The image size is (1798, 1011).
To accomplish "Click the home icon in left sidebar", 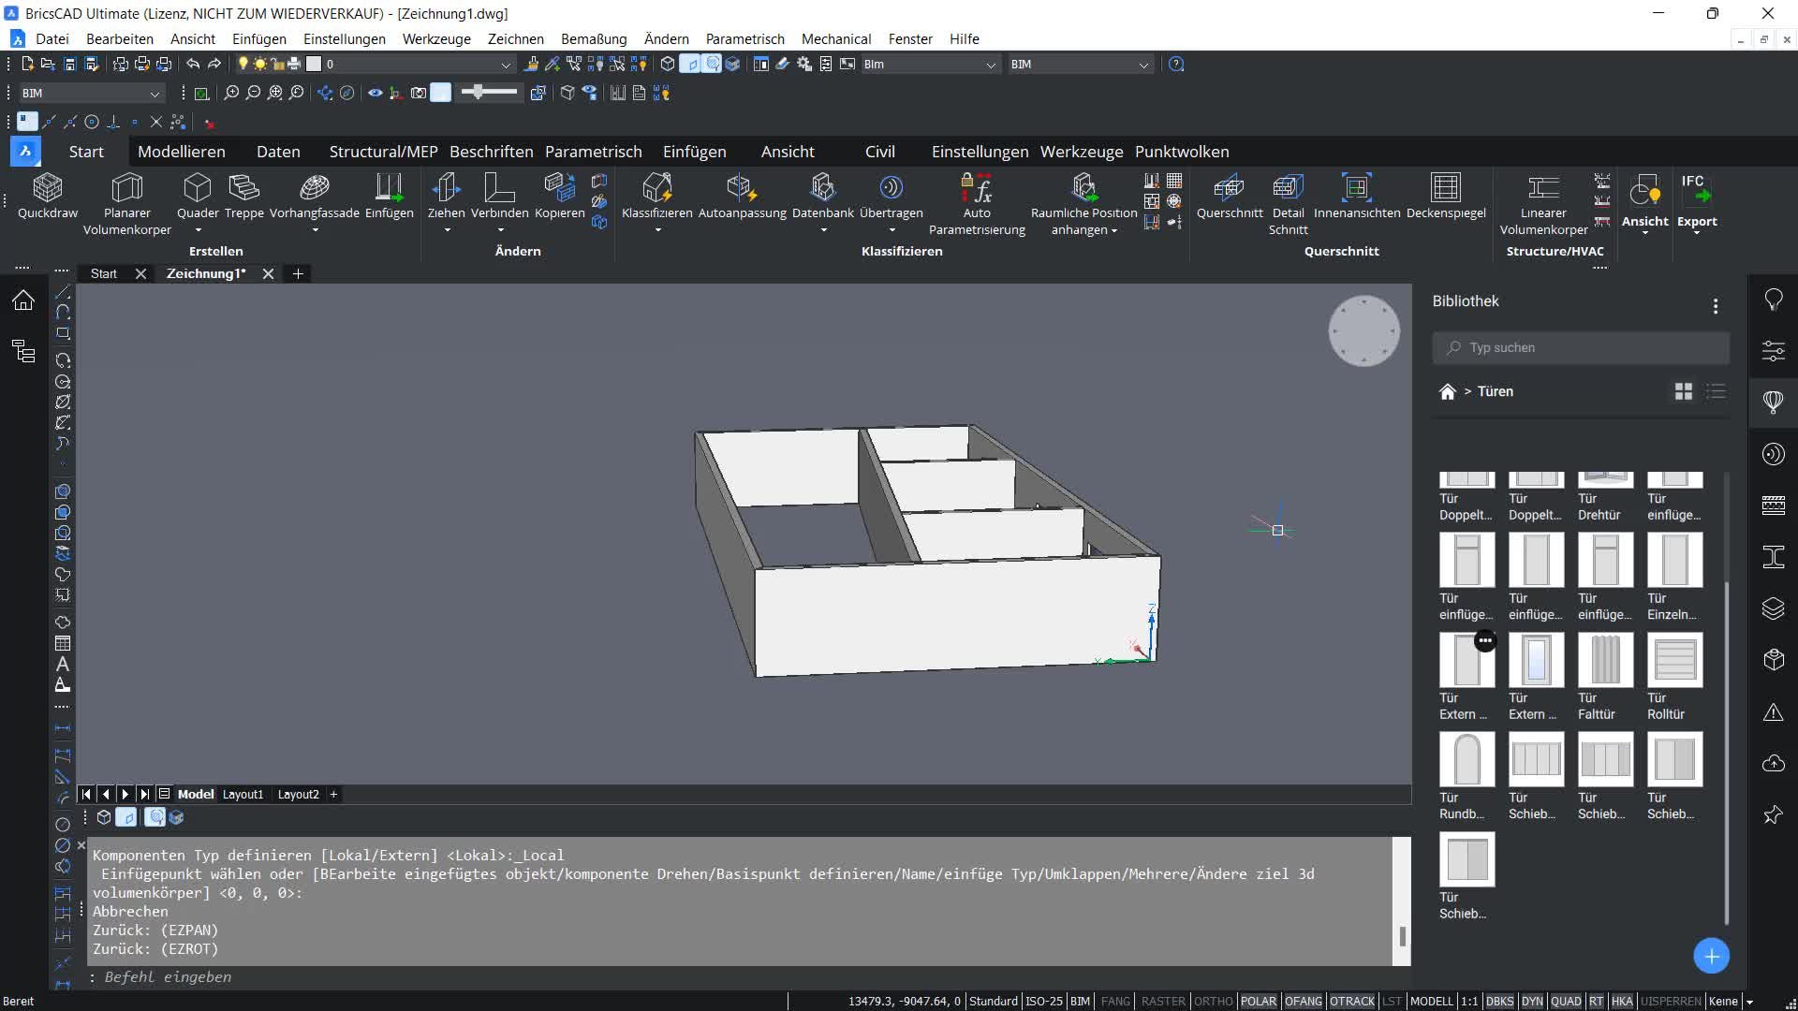I will [x=23, y=300].
